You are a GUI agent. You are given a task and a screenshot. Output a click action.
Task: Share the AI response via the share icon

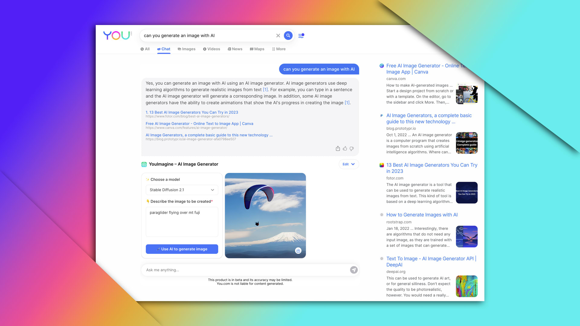coord(338,149)
